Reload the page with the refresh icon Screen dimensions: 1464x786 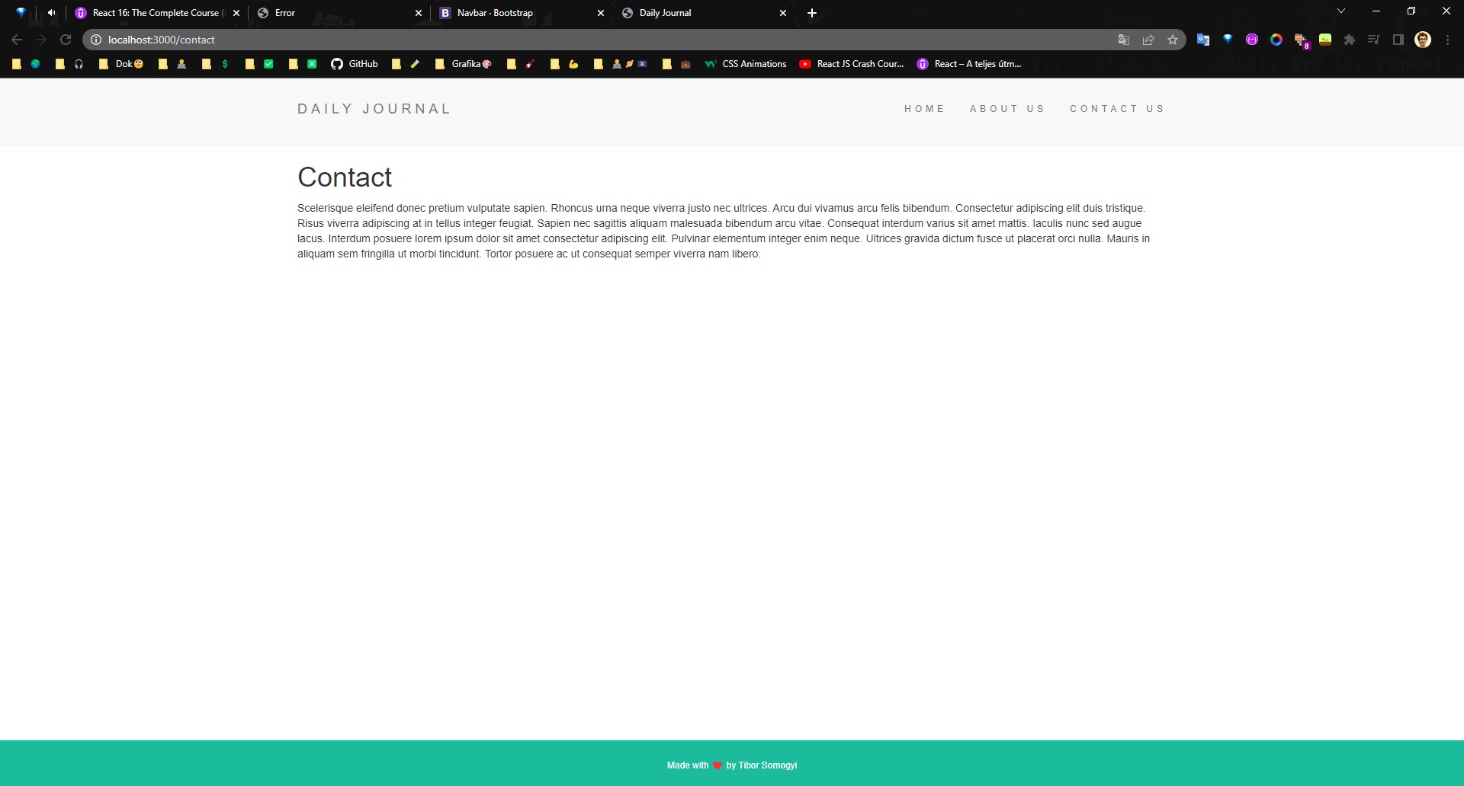pyautogui.click(x=66, y=40)
